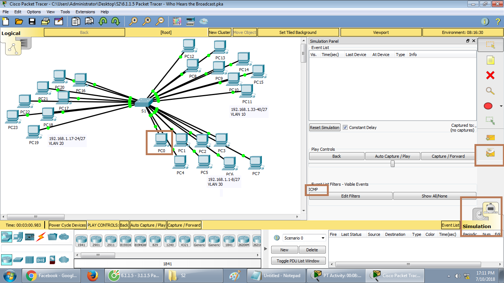Viewport: 504px width, 283px height.
Task: Click the Undo arrow on the toolbar
Action: [x=102, y=21]
